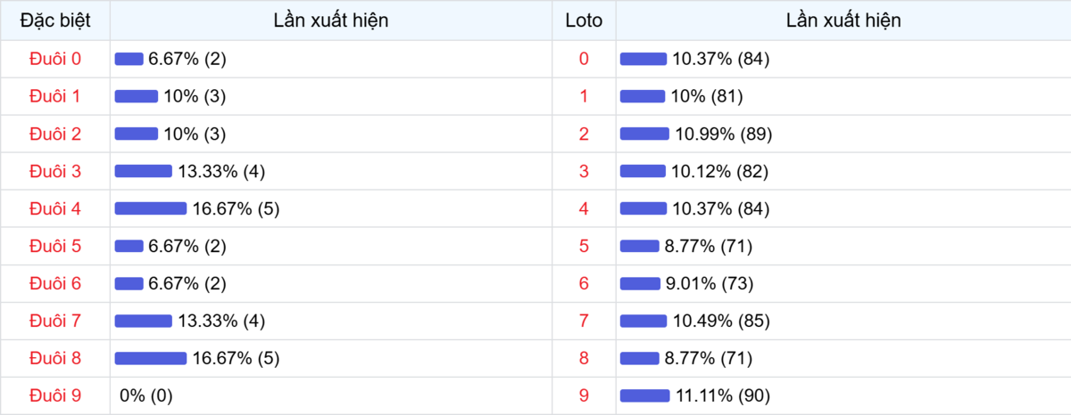The height and width of the screenshot is (415, 1071).
Task: Click the '9.01% (73)' value
Action: [x=709, y=283]
